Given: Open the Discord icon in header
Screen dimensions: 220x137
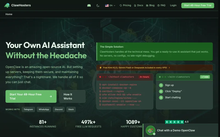Looking at the screenshot, I should pos(89,5).
